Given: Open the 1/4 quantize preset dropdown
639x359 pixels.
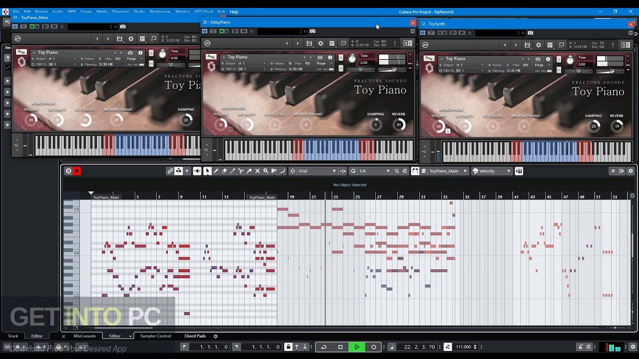Looking at the screenshot, I should coord(374,171).
